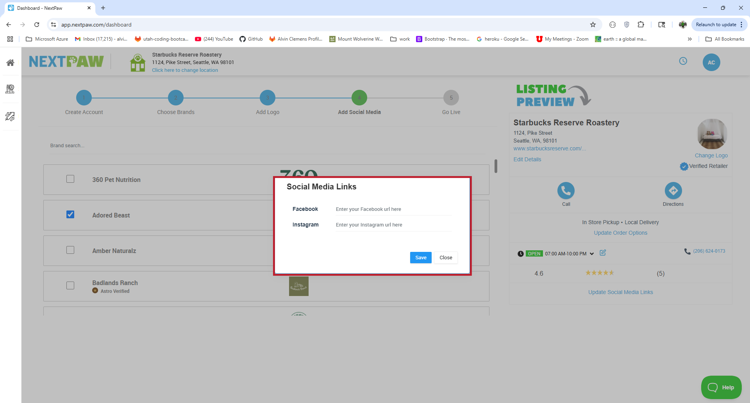
Task: Open the My Meetings - Zoom bookmark
Action: [x=562, y=39]
